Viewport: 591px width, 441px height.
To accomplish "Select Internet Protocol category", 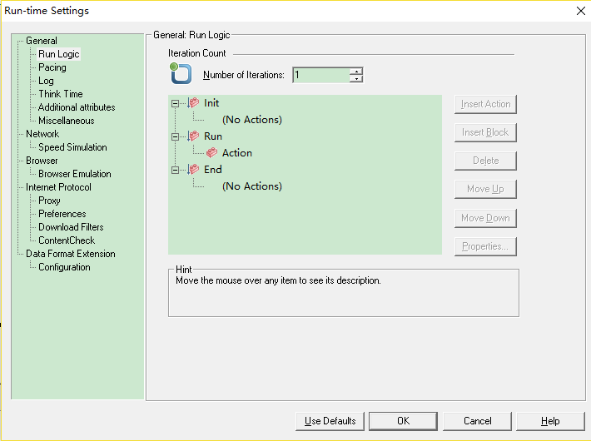I will (58, 187).
